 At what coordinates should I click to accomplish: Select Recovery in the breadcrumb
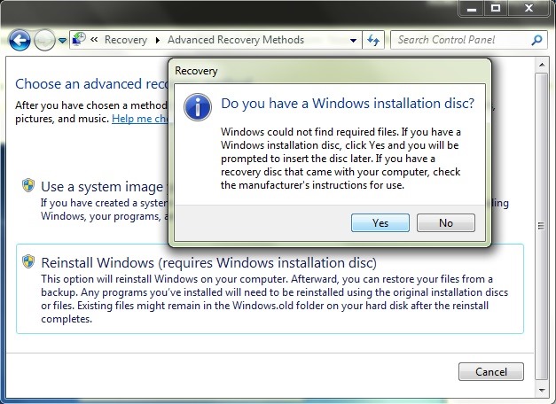[x=126, y=40]
